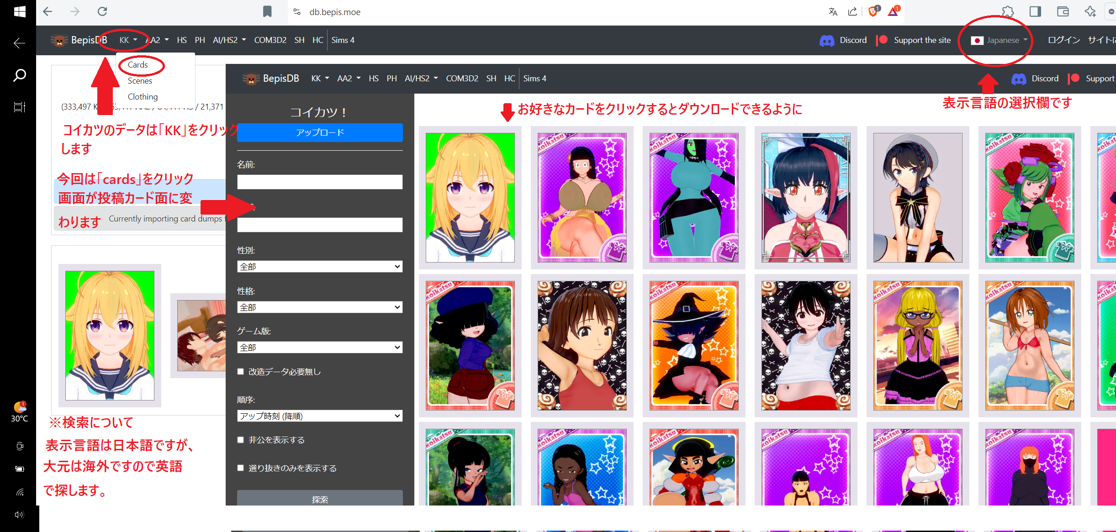Click the 探索 search button
The image size is (1116, 532).
(320, 498)
